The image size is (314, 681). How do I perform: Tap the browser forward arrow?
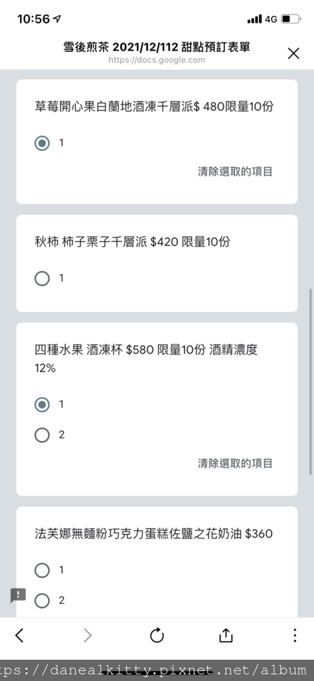(x=88, y=635)
